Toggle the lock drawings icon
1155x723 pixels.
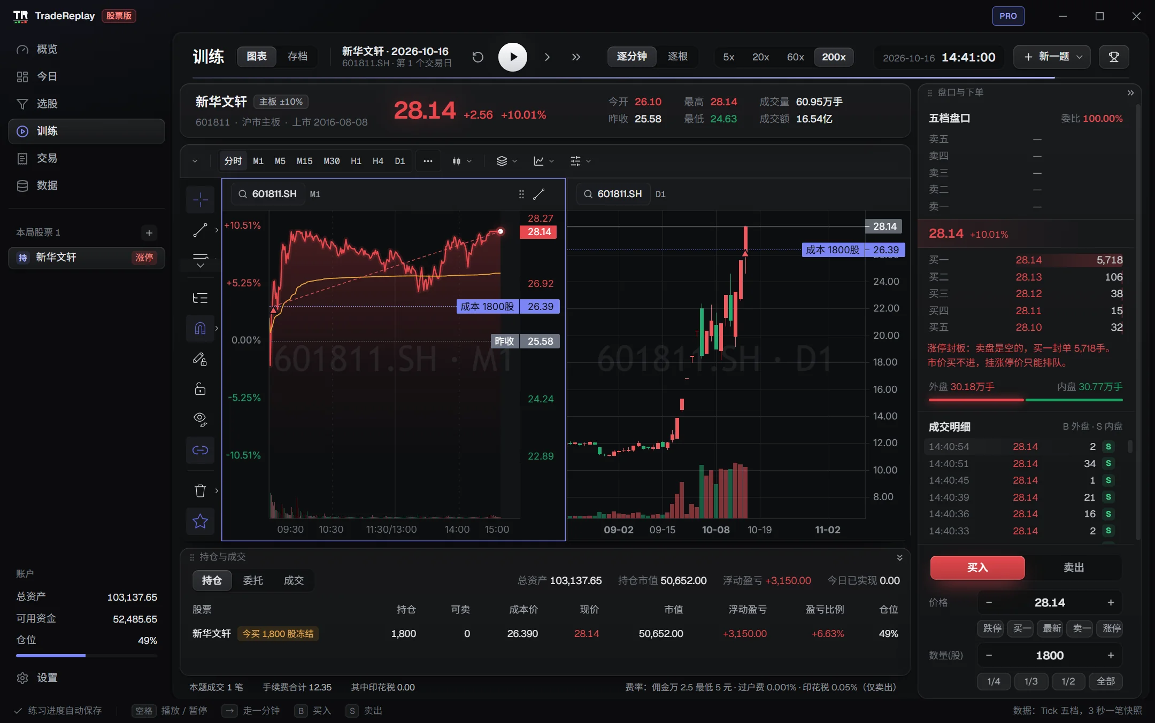(x=200, y=389)
